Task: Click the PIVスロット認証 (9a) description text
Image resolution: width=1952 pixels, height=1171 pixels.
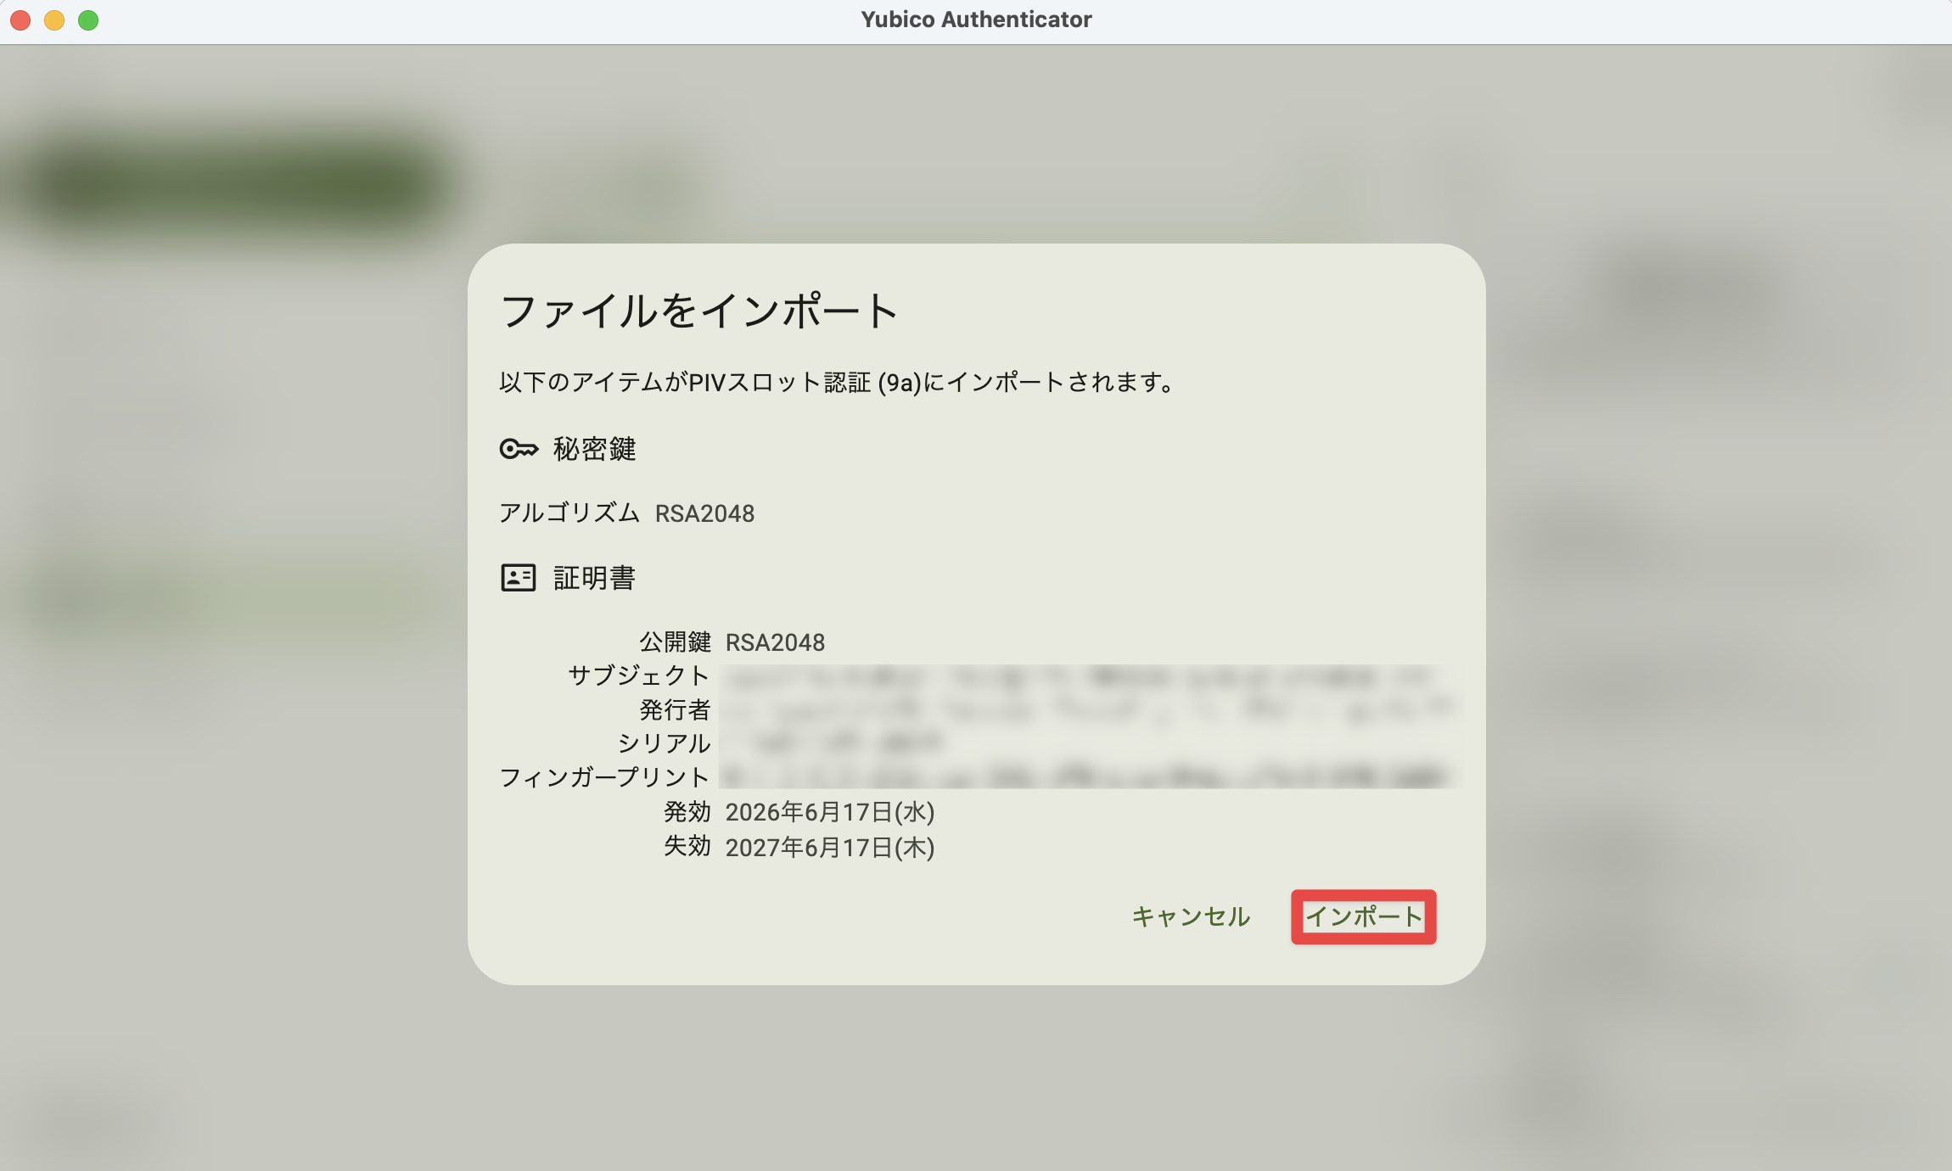Action: [837, 383]
